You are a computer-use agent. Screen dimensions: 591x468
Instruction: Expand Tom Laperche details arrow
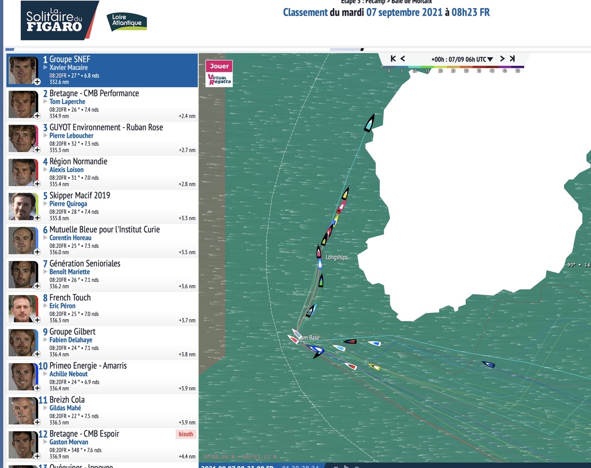[x=45, y=101]
